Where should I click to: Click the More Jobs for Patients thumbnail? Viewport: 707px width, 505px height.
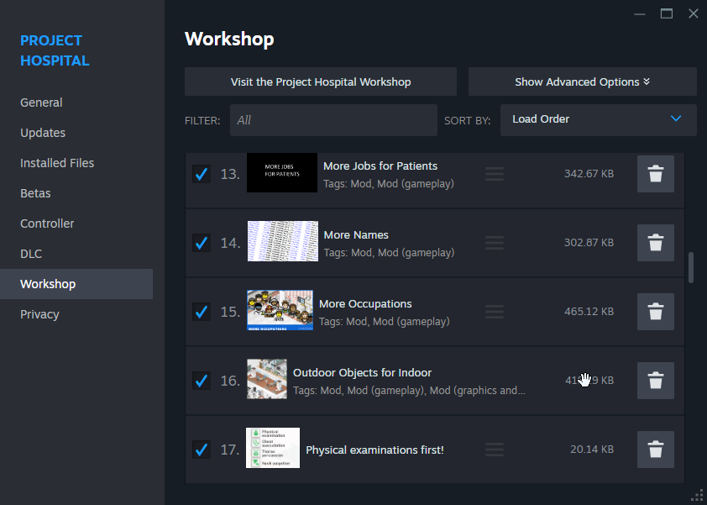point(282,172)
